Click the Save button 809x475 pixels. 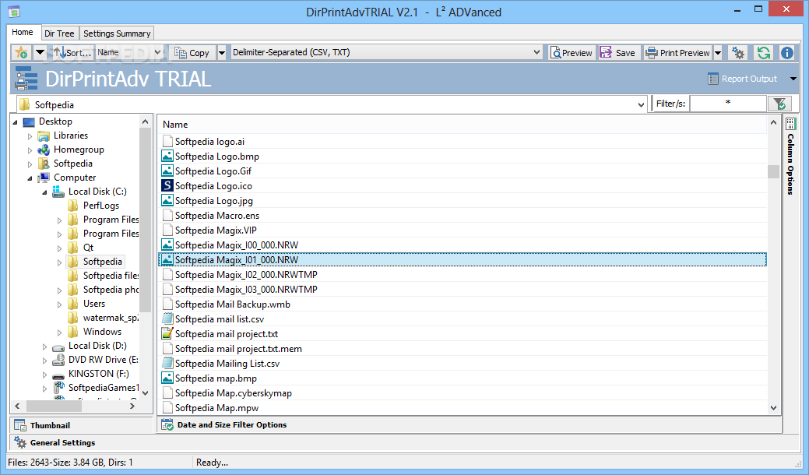[x=618, y=53]
